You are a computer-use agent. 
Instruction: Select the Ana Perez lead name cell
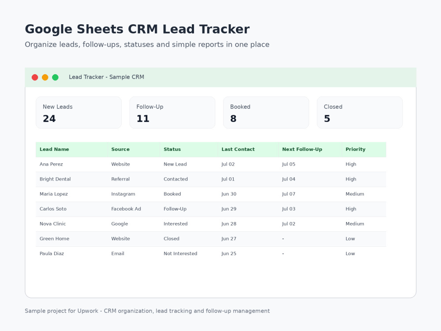tap(72, 164)
